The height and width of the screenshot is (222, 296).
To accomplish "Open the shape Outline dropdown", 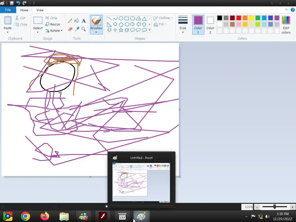I will click(x=163, y=18).
